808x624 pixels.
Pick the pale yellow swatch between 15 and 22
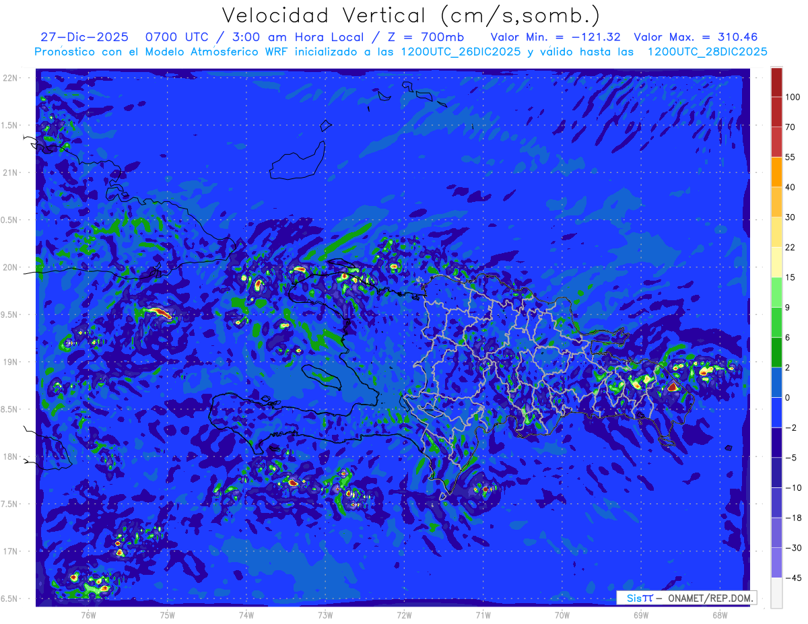(776, 263)
